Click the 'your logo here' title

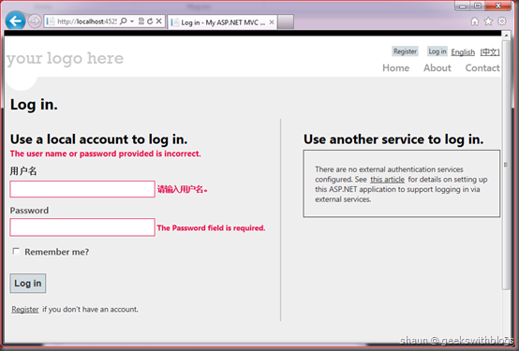pyautogui.click(x=65, y=59)
